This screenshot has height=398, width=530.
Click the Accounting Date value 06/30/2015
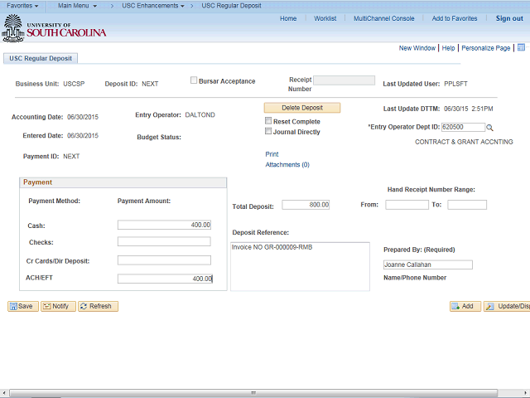click(x=83, y=117)
